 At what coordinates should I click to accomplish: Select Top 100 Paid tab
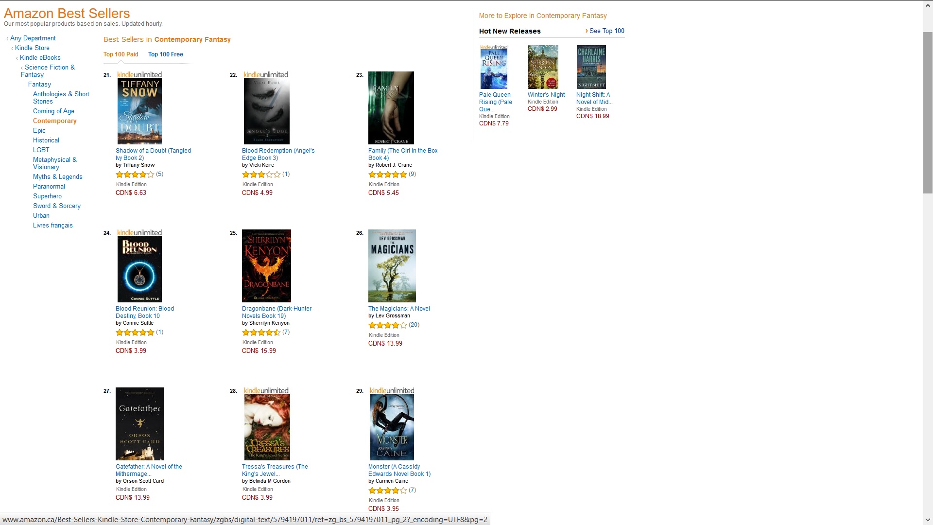coord(121,54)
